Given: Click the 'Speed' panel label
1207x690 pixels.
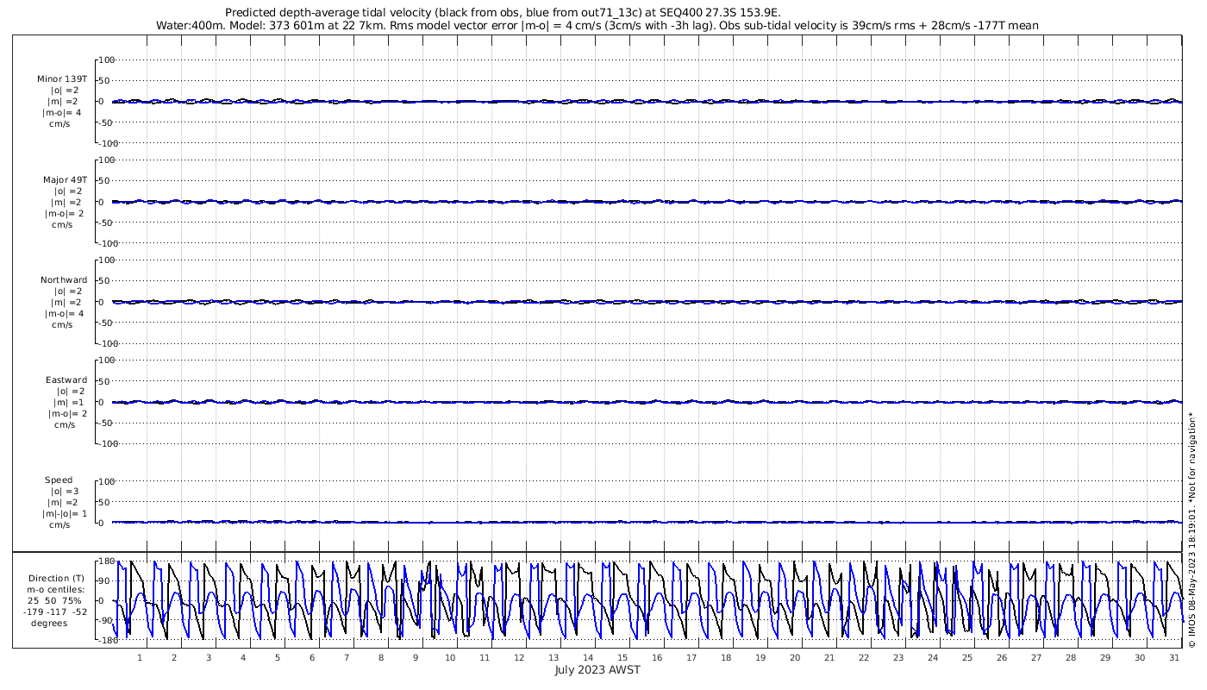Looking at the screenshot, I should click(x=59, y=480).
